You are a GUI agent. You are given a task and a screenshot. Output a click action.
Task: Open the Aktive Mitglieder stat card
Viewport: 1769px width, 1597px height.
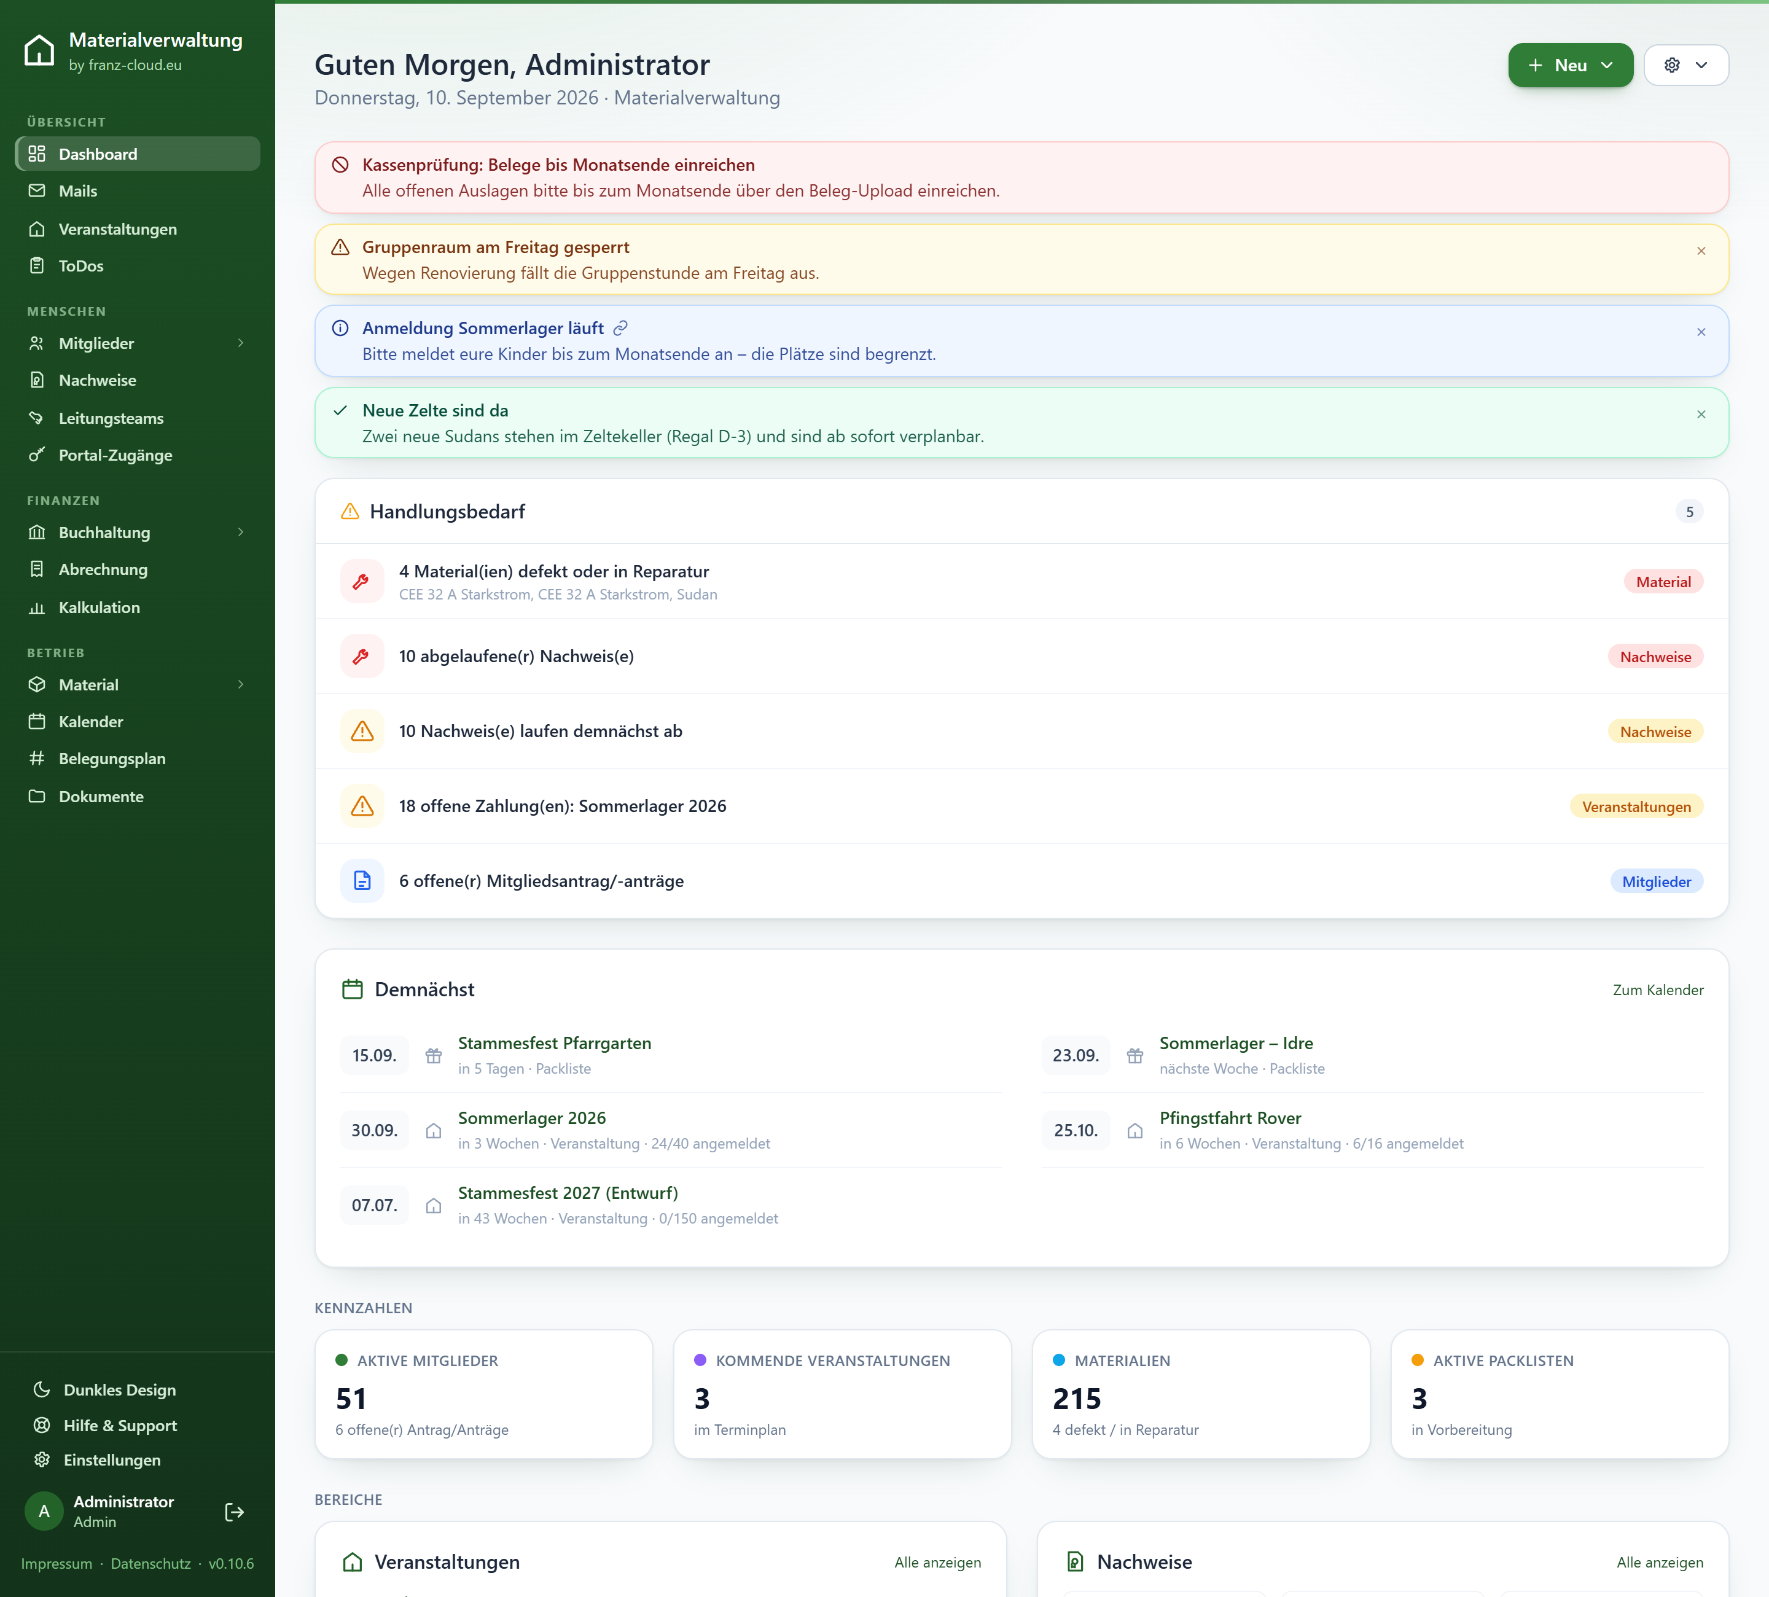pos(483,1394)
